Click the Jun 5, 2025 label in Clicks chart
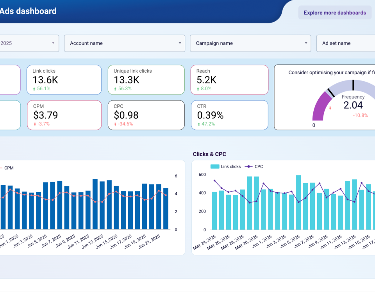This screenshot has height=293, width=375. click(290, 241)
